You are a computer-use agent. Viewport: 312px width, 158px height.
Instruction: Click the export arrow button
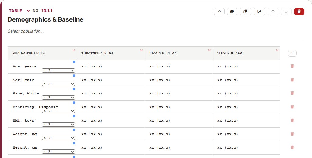260,12
